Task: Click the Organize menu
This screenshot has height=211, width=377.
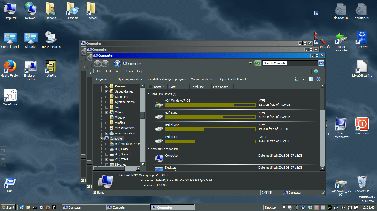Action: pos(102,79)
